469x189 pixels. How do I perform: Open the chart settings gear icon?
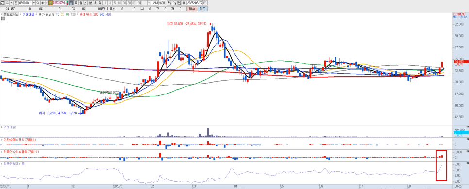(184, 3)
